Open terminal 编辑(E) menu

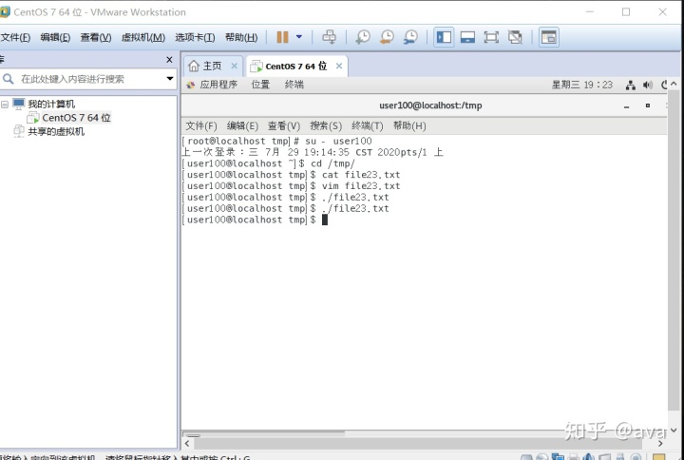click(242, 126)
